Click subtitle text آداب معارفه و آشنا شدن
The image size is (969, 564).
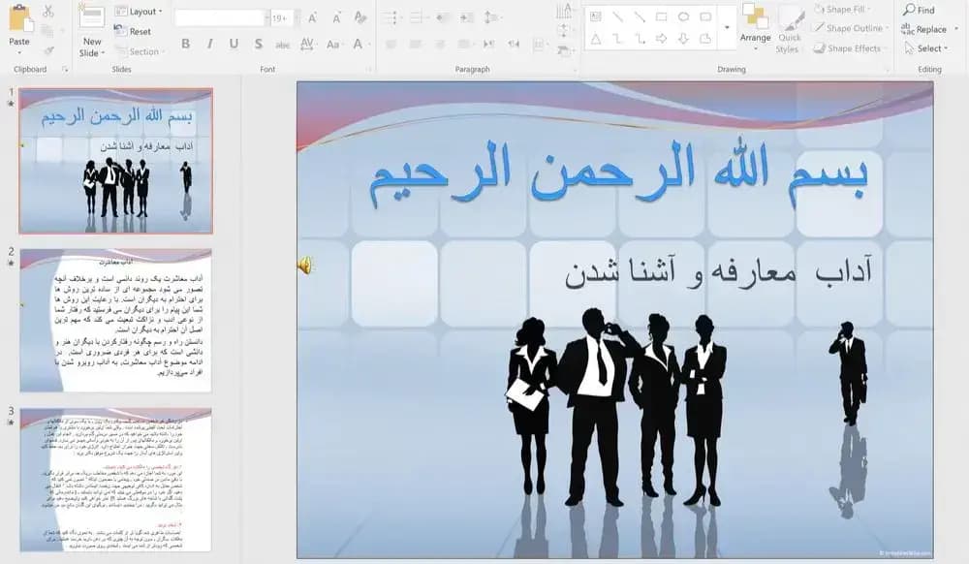[x=718, y=271]
